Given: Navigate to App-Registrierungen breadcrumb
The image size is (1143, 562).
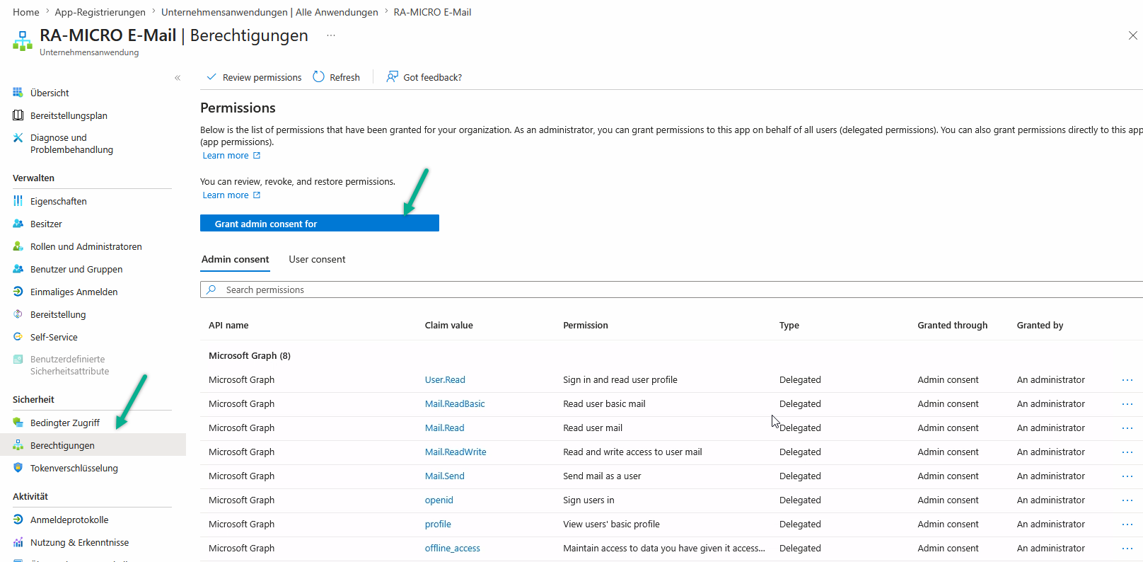Looking at the screenshot, I should [100, 12].
